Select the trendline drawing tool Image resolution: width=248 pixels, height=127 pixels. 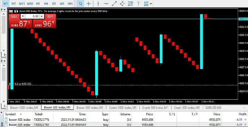[x=114, y=4]
